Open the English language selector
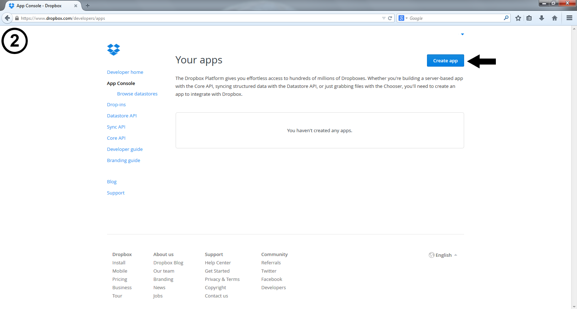The width and height of the screenshot is (577, 309). click(443, 255)
